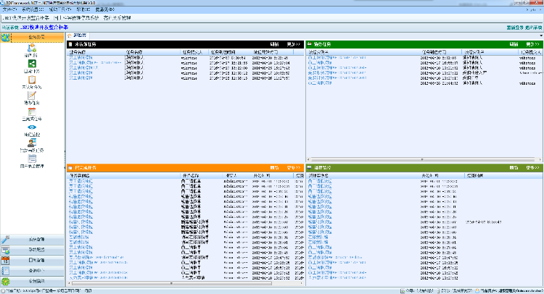The height and width of the screenshot is (294, 544).
Task: Click the home icon on the main tab
Action: point(70,35)
